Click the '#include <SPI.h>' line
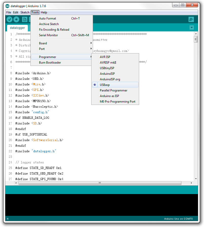This screenshot has width=204, height=228. click(x=30, y=90)
